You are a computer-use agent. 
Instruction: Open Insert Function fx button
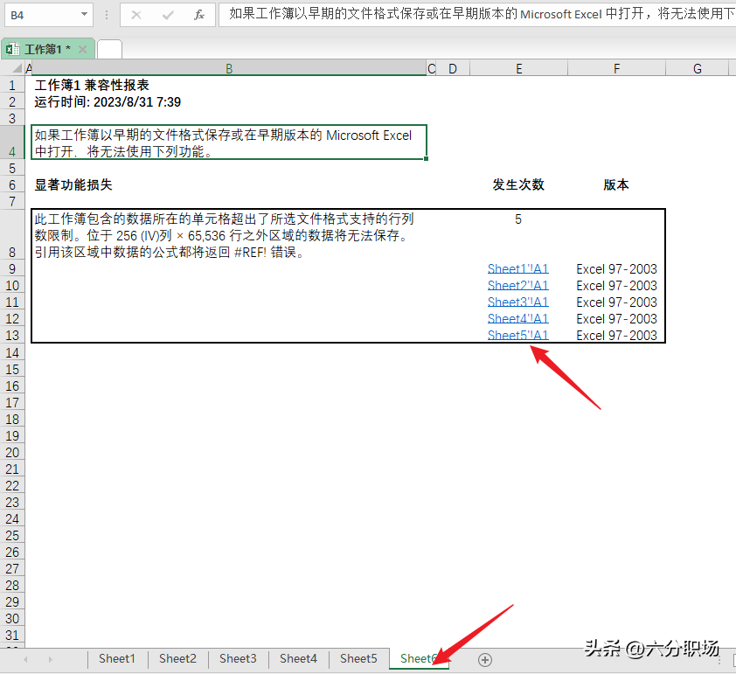coord(199,15)
